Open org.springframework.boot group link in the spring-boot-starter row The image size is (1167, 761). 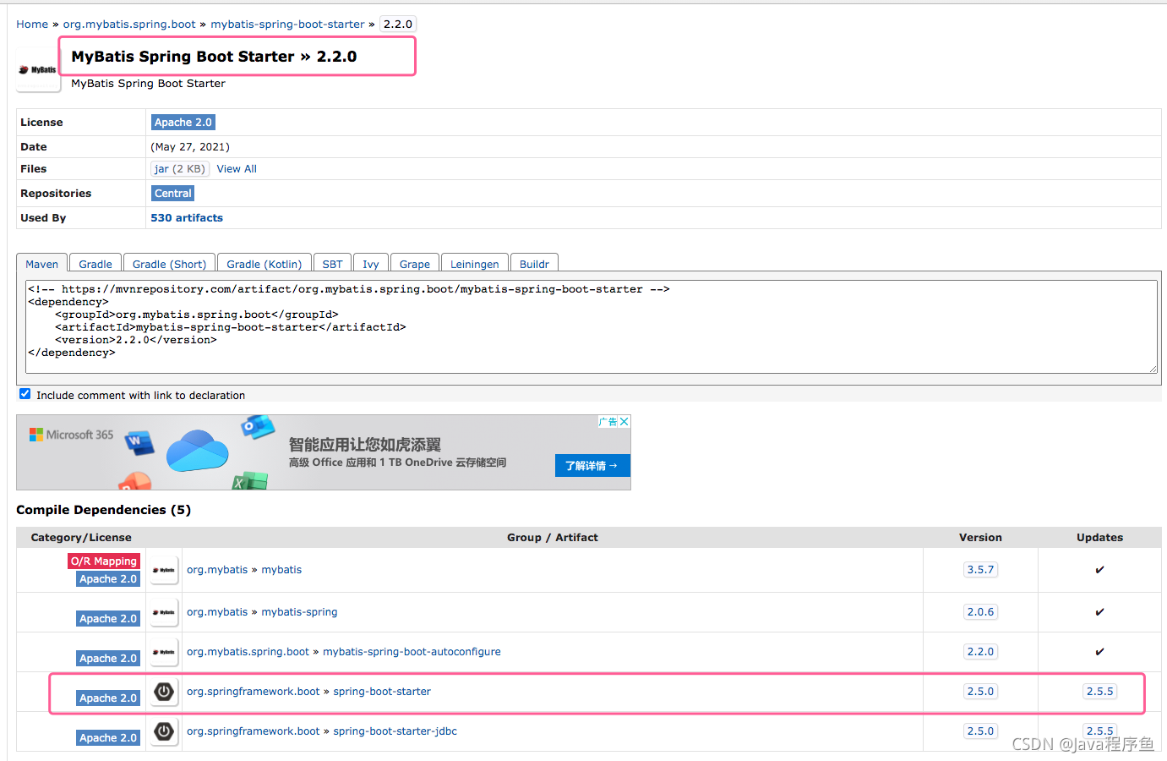tap(254, 692)
